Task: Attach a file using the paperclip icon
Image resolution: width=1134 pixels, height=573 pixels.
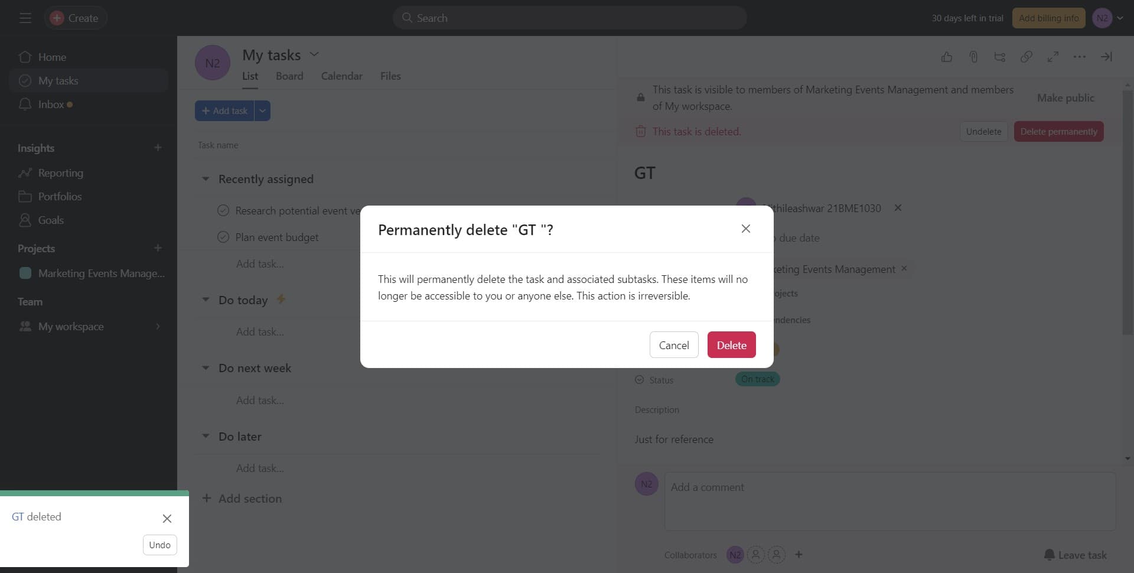Action: 973,57
